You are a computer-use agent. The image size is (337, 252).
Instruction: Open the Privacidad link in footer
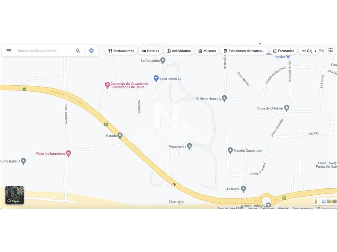point(283,208)
